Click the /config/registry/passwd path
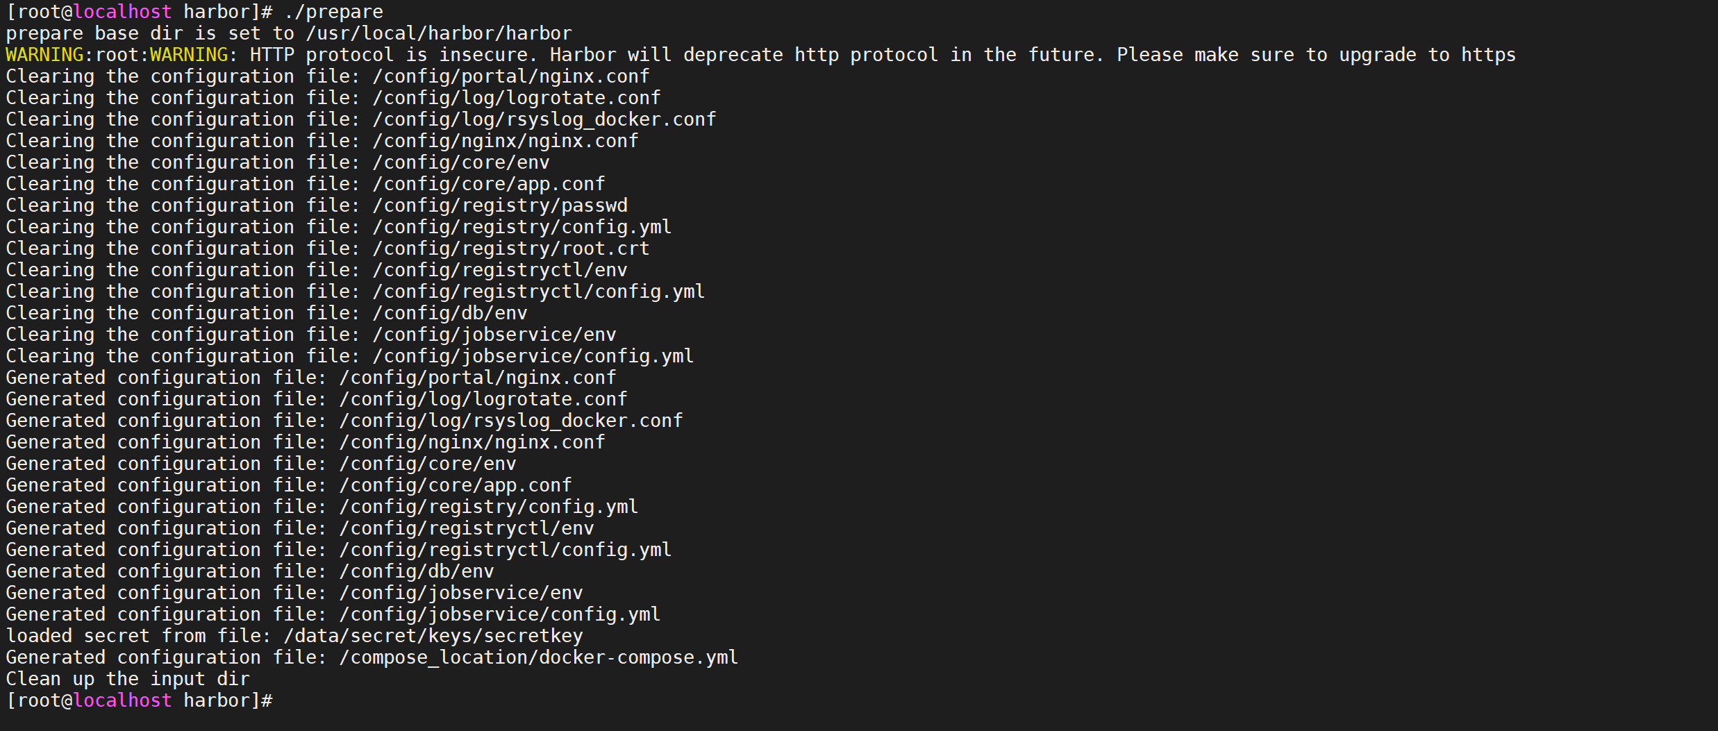The height and width of the screenshot is (731, 1718). [499, 205]
